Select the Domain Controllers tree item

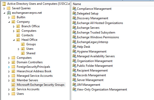30,62
